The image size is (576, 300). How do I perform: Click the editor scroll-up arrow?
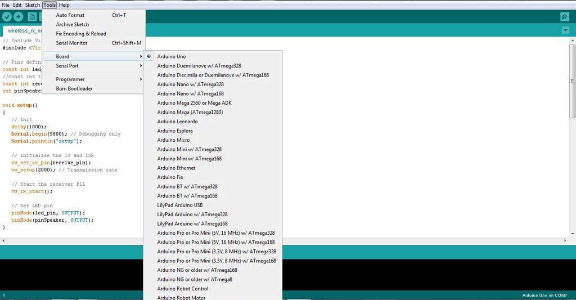point(572,40)
